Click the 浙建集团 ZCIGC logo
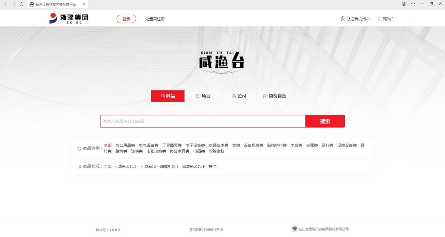 [x=69, y=18]
